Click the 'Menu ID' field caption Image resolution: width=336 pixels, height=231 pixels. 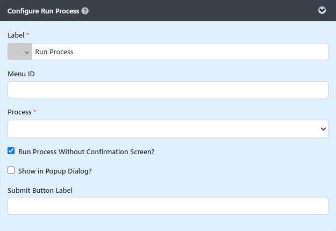click(x=22, y=74)
